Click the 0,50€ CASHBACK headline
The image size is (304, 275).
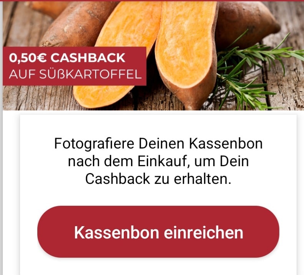pos(67,58)
